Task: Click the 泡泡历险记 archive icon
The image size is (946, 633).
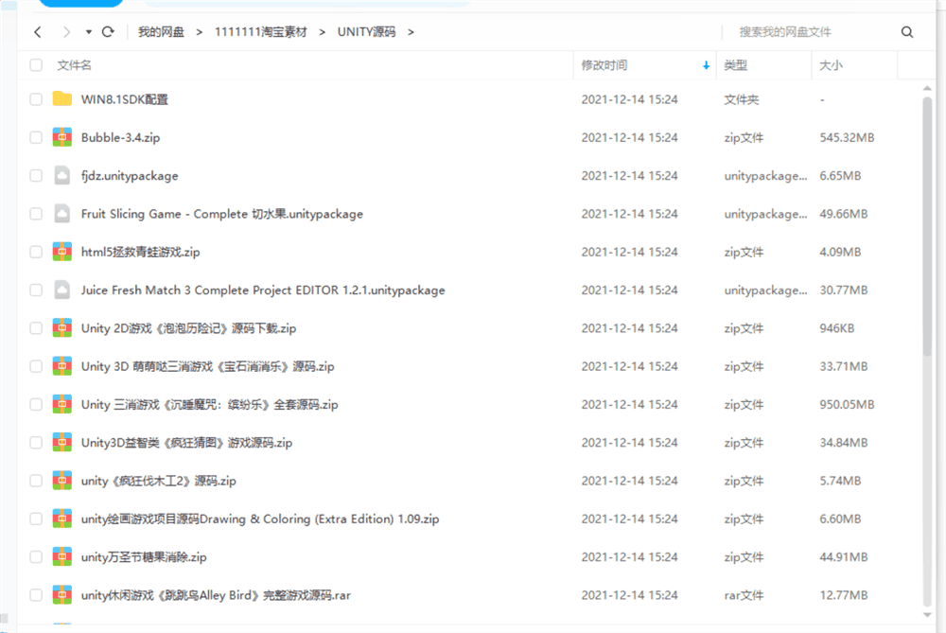Action: tap(62, 327)
